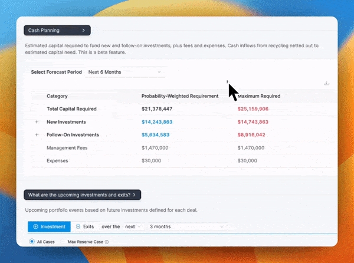Click the download table icon
This screenshot has height=263, width=354.
[x=326, y=83]
